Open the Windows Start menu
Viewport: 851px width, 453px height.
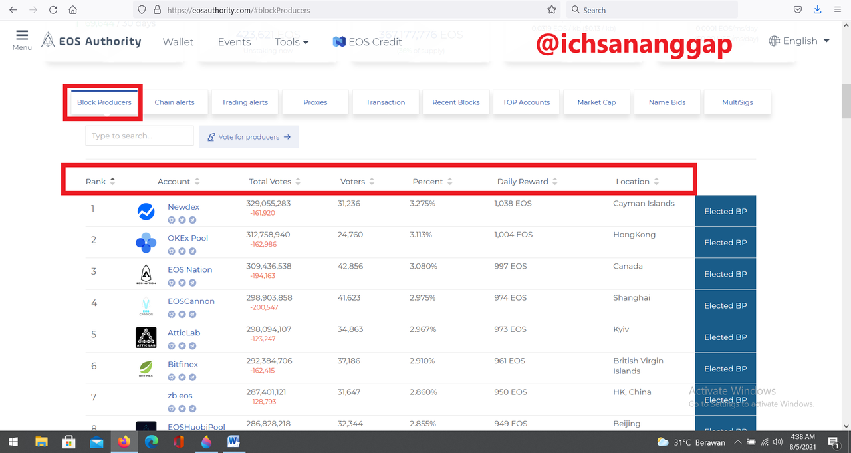[x=13, y=442]
